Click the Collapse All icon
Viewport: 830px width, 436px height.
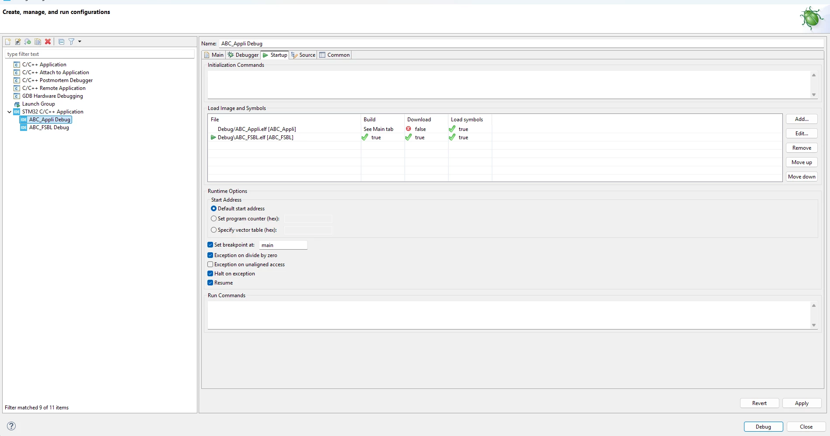tap(61, 42)
